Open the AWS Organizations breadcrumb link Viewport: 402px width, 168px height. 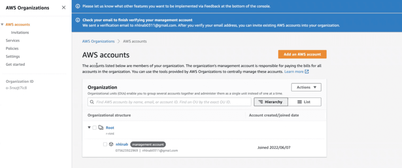(98, 41)
